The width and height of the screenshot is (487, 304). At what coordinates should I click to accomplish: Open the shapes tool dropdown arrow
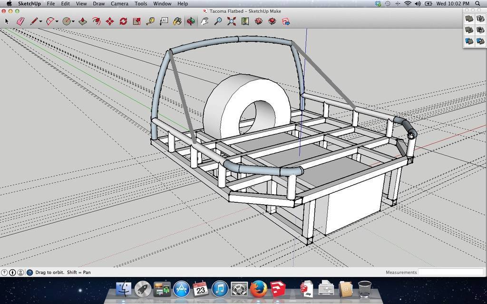coord(73,21)
